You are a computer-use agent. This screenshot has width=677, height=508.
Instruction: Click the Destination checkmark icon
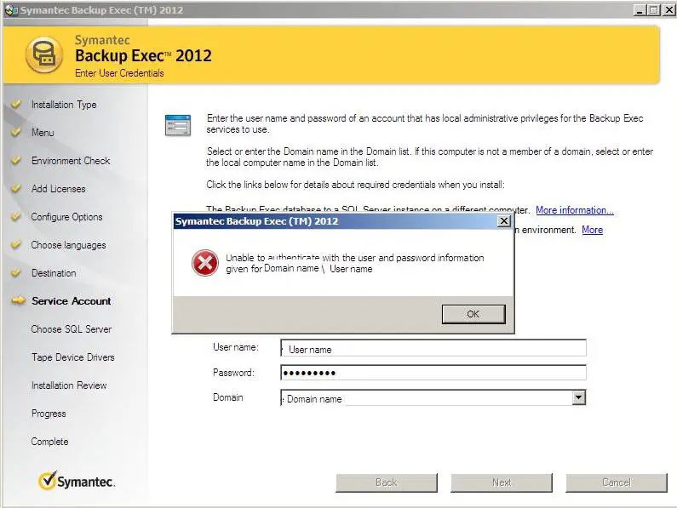[x=16, y=273]
